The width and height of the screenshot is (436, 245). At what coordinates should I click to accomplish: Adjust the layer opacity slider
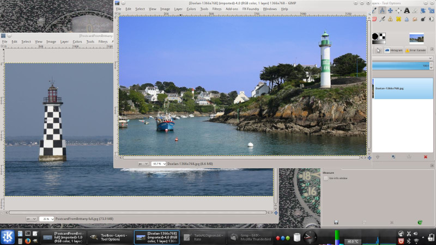pos(401,66)
